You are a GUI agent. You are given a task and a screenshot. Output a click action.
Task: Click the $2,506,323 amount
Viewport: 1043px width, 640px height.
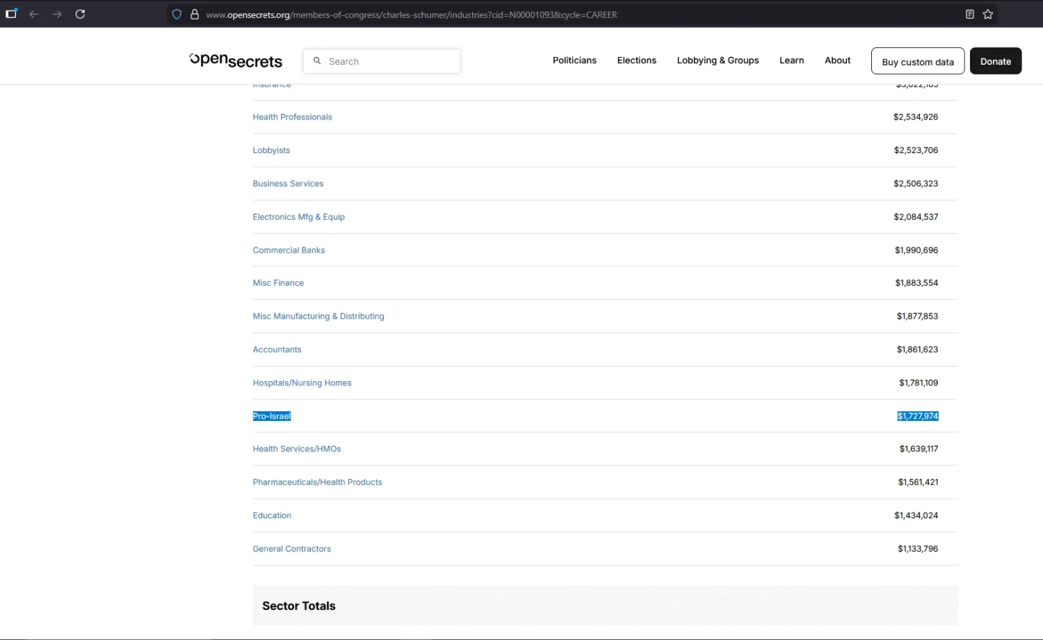[916, 184]
